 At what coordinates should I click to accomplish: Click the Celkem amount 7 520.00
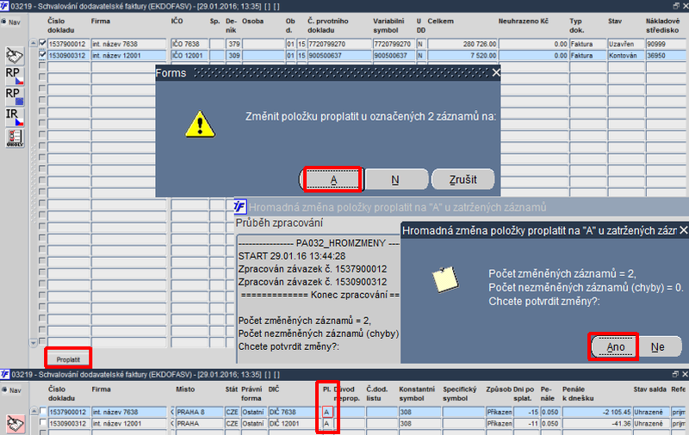click(x=462, y=55)
